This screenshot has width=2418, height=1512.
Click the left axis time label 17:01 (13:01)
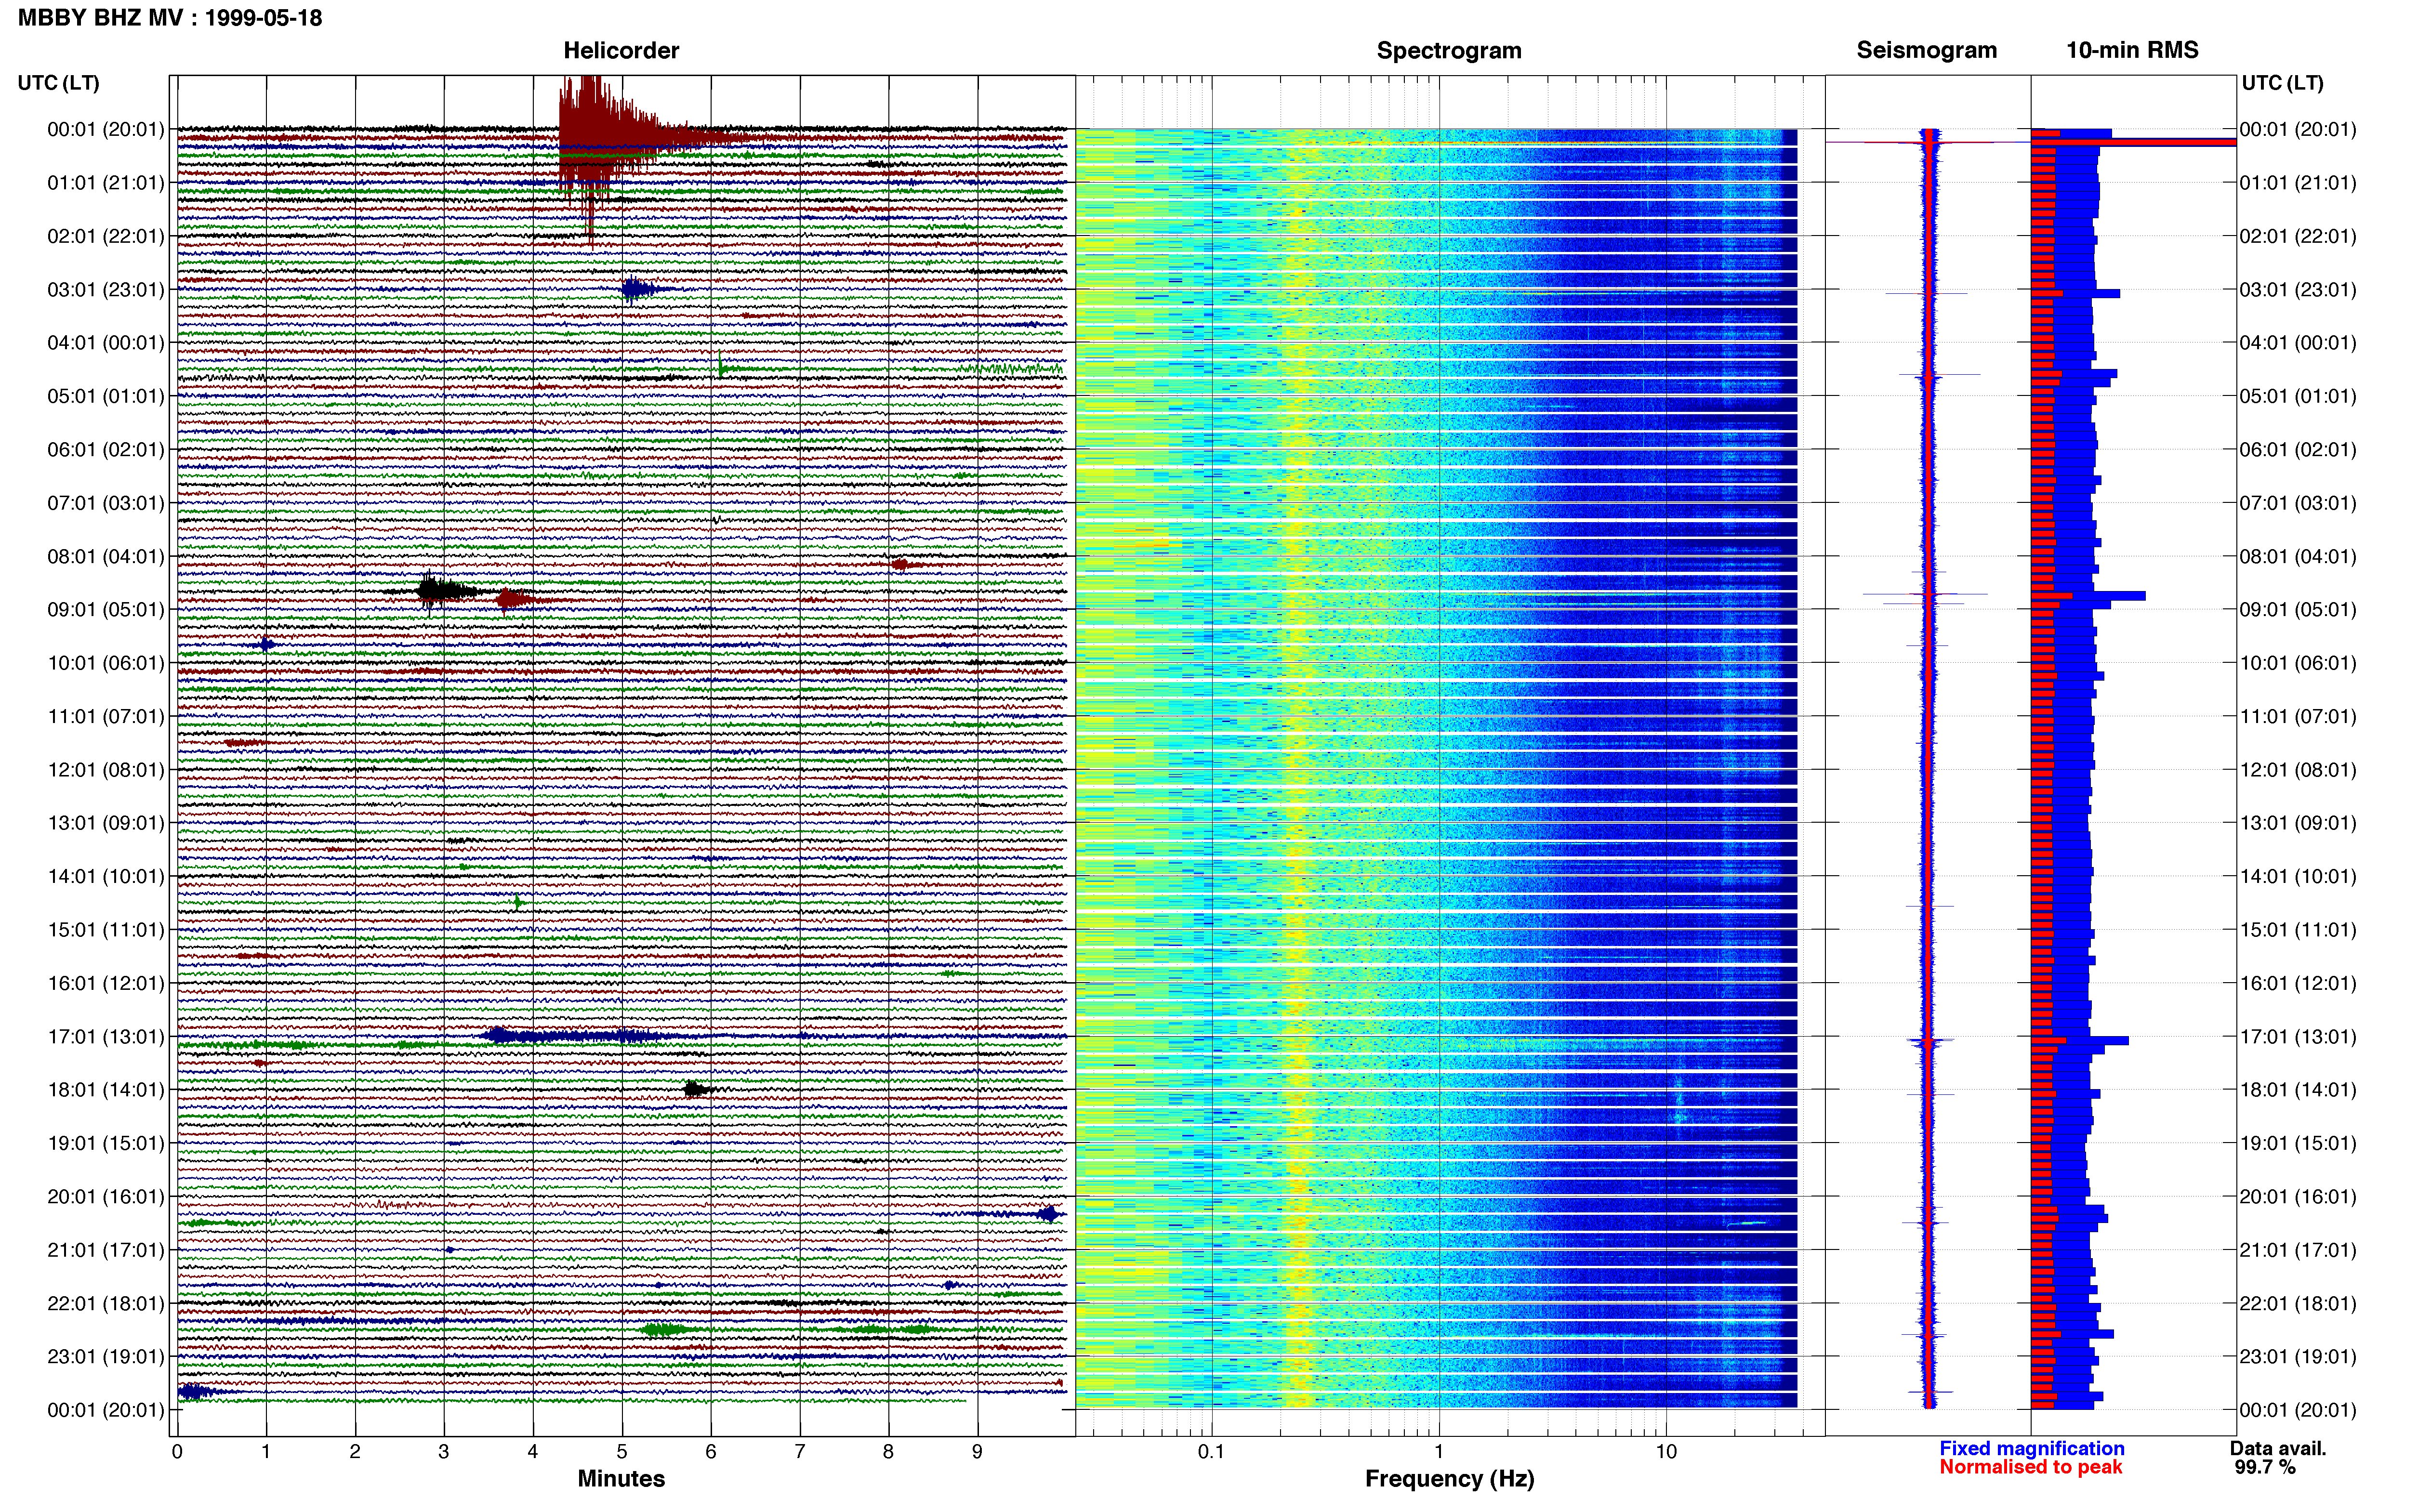pyautogui.click(x=106, y=1037)
